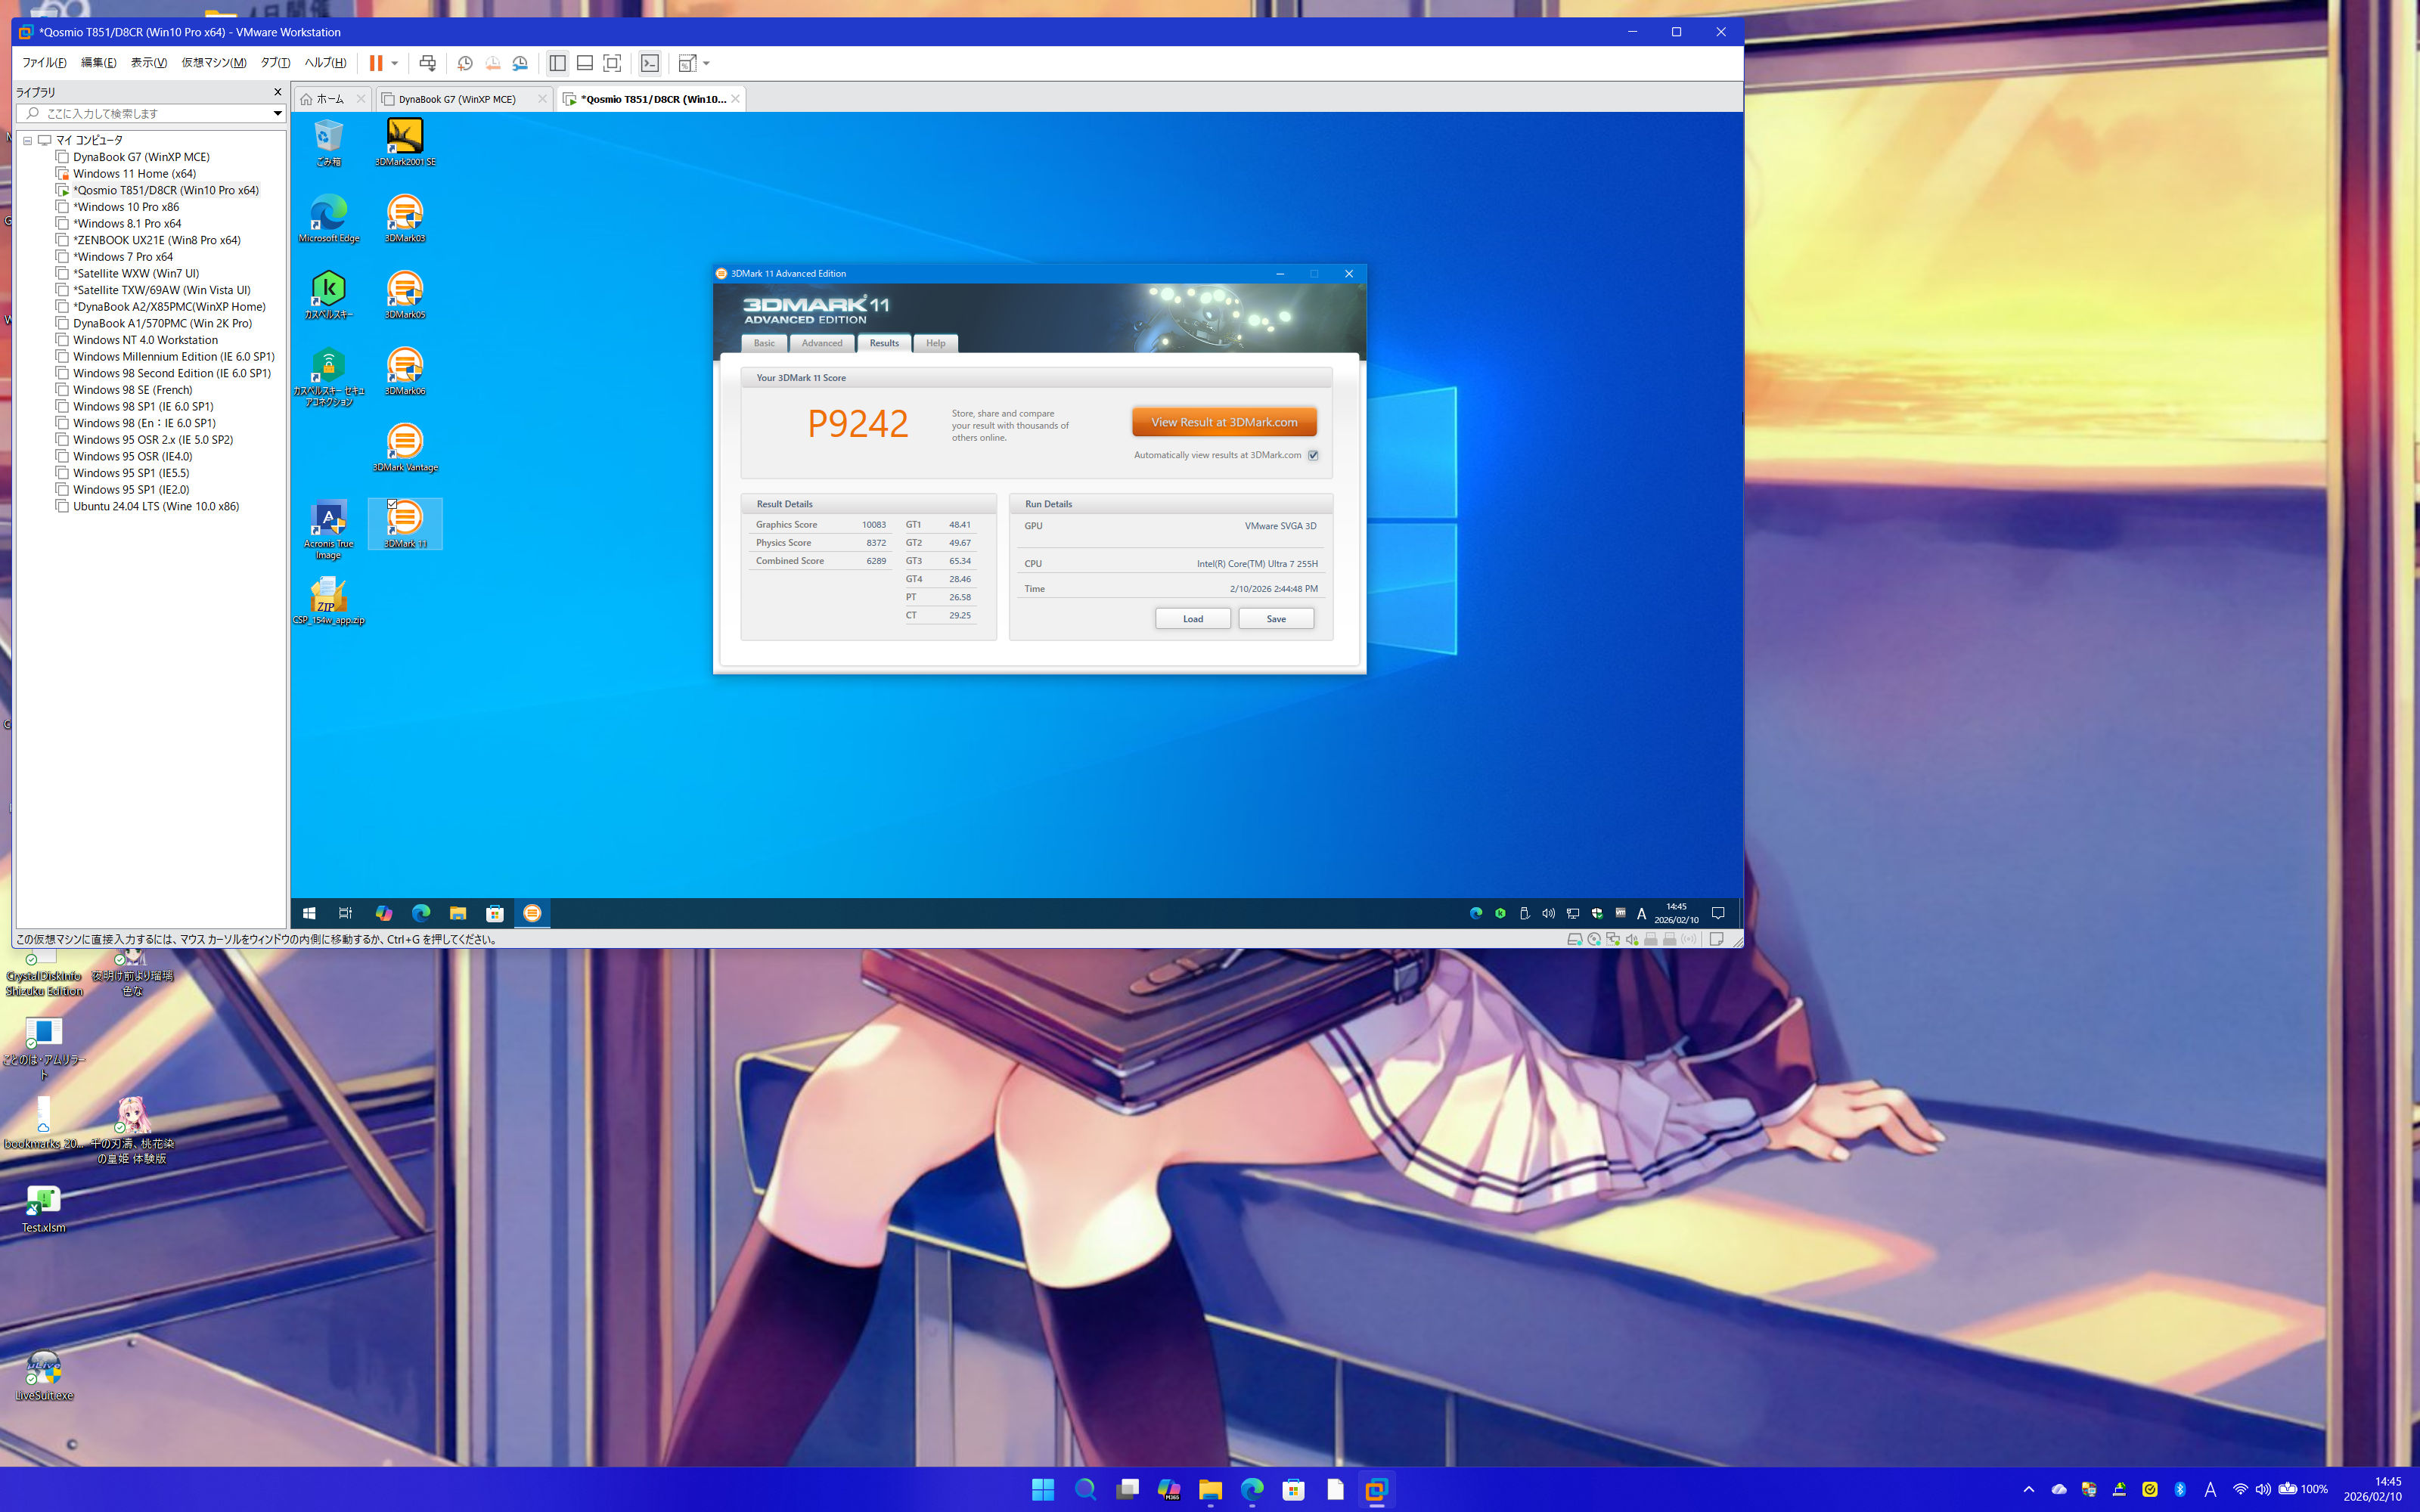The image size is (2420, 1512).
Task: Click the Suspend (pause) VM toolbar icon
Action: pos(376,63)
